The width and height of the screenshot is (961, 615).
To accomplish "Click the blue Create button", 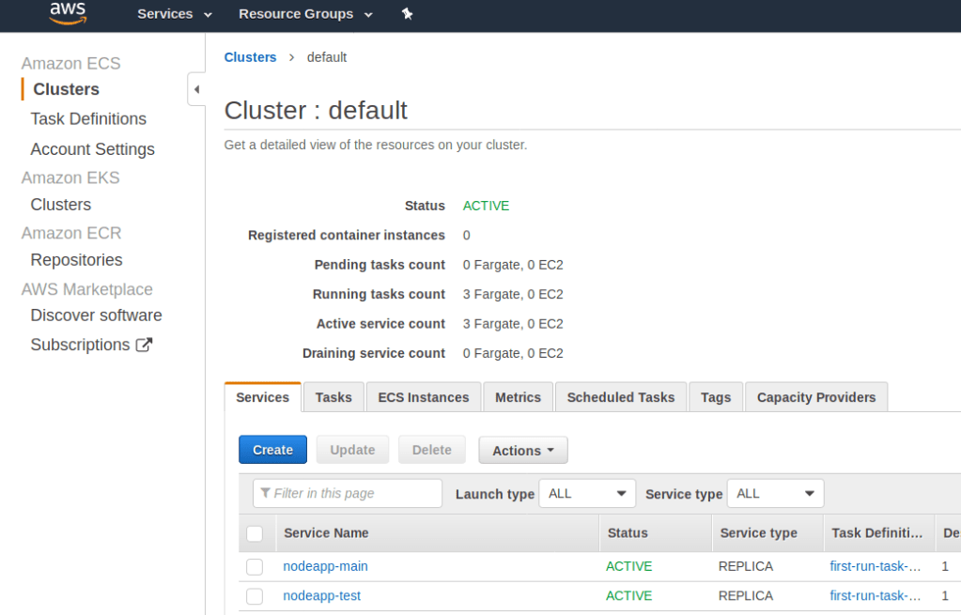I will [x=272, y=451].
